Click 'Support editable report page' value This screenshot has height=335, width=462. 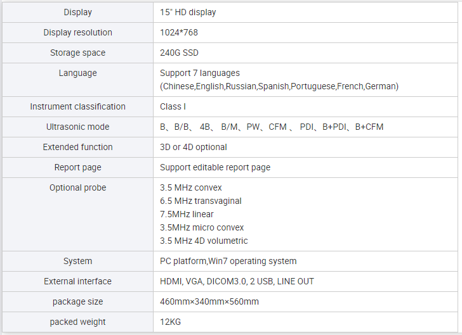(215, 168)
